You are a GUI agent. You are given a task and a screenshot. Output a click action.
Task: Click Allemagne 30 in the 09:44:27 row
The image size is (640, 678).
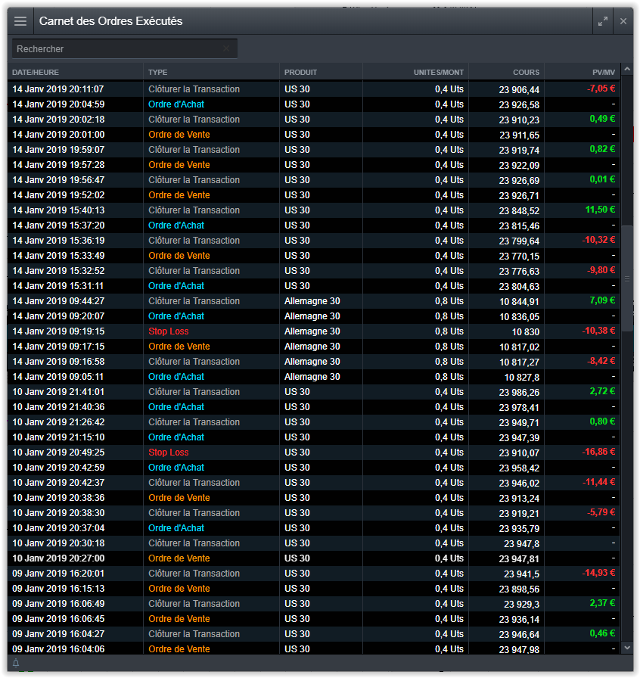pos(312,301)
